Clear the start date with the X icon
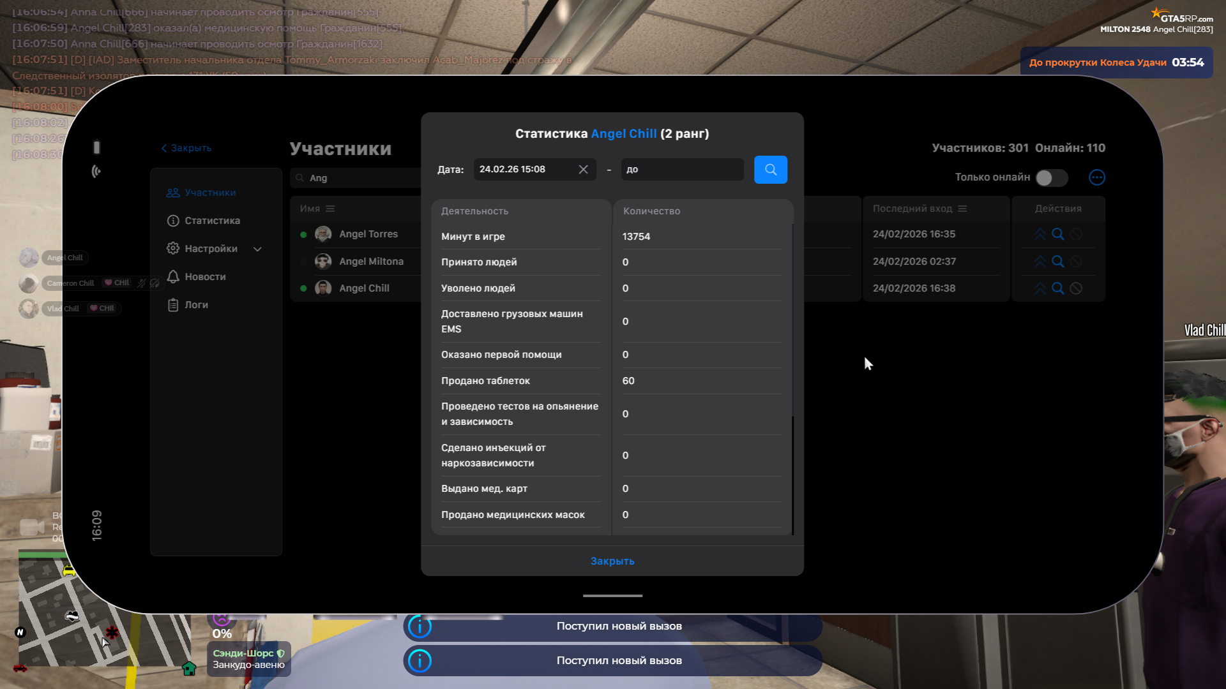This screenshot has height=689, width=1226. [583, 170]
